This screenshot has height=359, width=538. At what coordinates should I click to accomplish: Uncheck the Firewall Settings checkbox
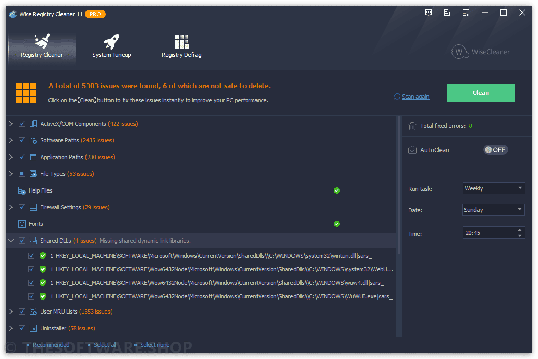coord(22,207)
